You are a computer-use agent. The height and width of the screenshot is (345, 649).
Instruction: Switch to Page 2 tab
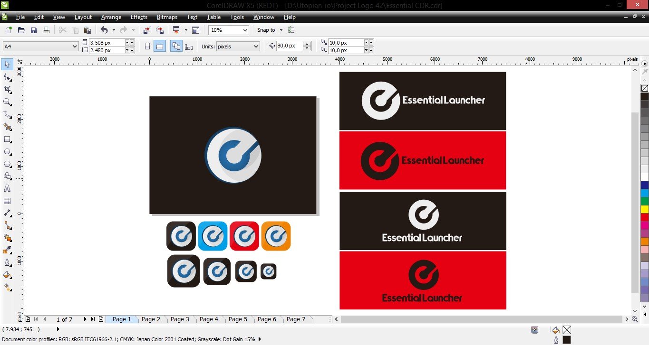[x=151, y=319]
